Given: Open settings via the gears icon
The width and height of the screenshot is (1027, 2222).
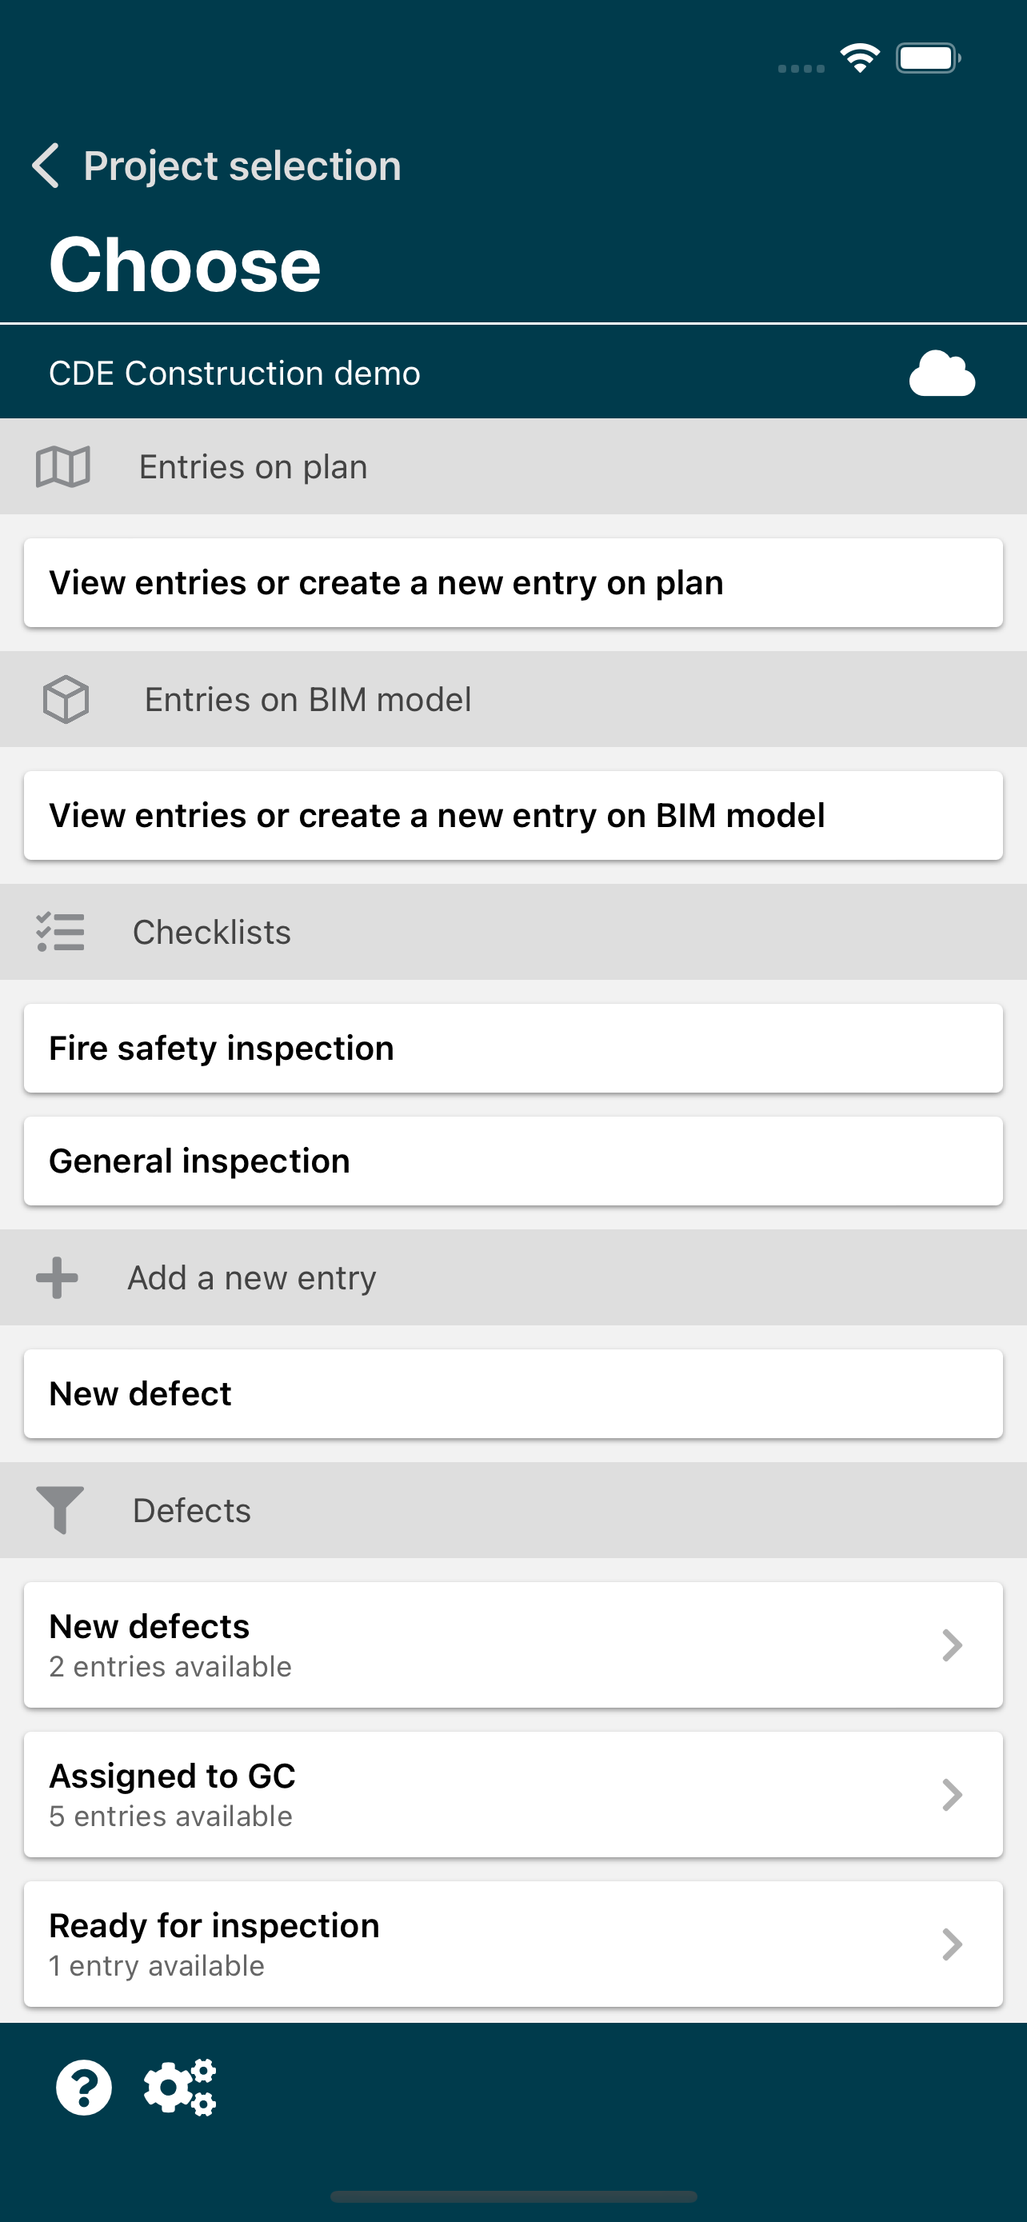Looking at the screenshot, I should point(180,2088).
